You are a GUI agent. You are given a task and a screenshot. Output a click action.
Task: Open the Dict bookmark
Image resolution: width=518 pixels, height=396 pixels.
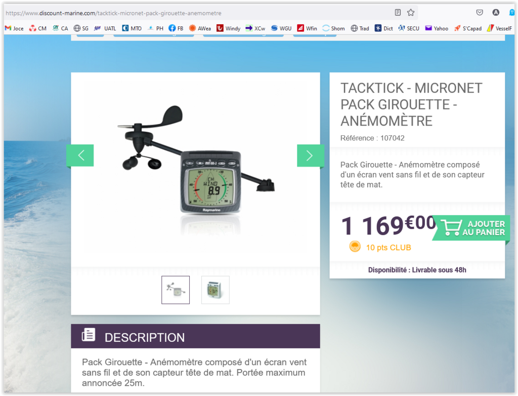click(x=383, y=28)
